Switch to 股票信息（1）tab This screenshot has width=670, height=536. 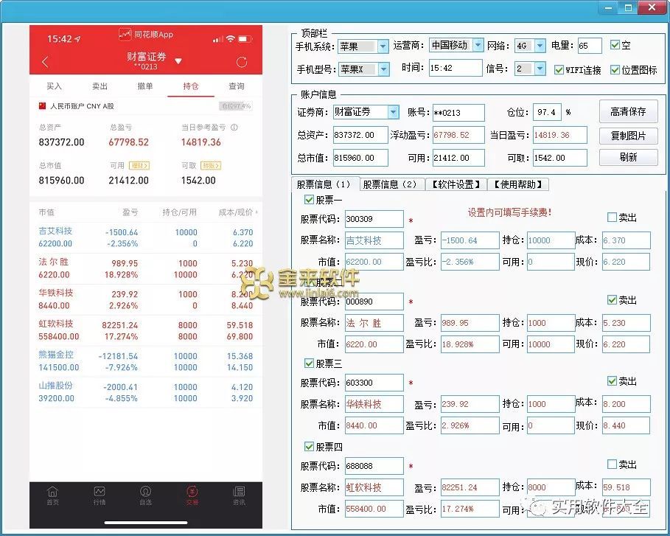coord(325,184)
